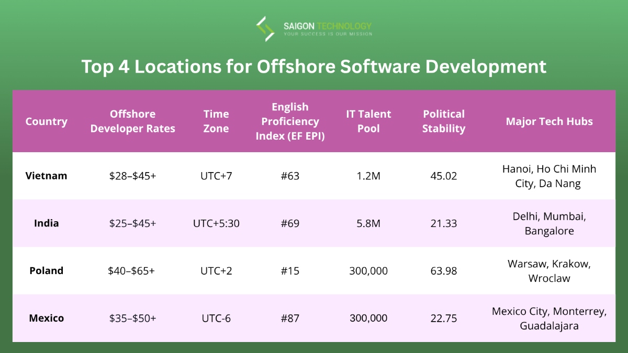
Task: Click the 'Major Tech Hubs' column header
Action: (x=549, y=121)
